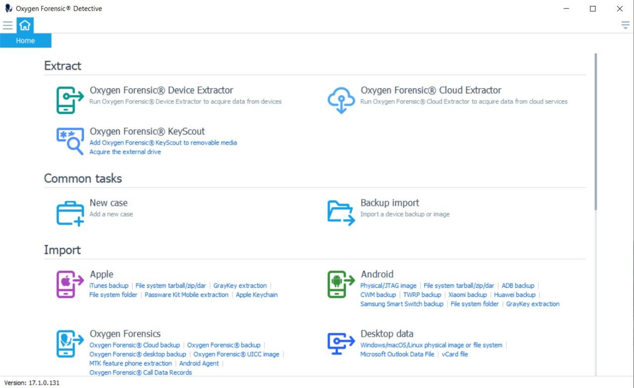
Task: Click the KeyScout magnifier icon
Action: tap(70, 141)
